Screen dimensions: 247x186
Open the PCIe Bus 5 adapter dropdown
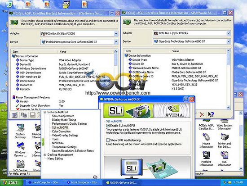(x=116, y=34)
